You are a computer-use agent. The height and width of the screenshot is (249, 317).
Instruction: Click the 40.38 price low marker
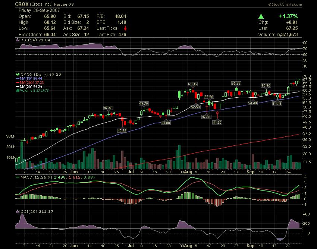(x=122, y=130)
